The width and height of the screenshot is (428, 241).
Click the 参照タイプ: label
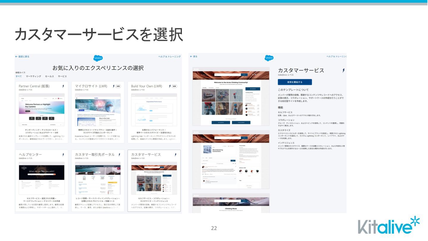coord(21,73)
